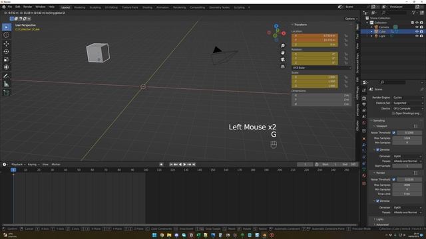Select the Move tool
This screenshot has height=239, width=426.
coord(7,44)
